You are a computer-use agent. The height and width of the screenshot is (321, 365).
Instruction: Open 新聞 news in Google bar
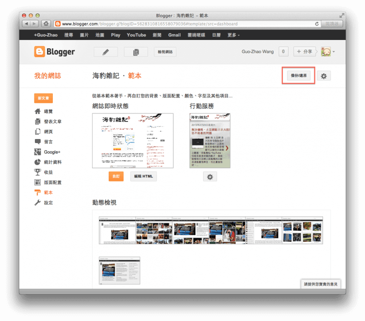pos(157,35)
